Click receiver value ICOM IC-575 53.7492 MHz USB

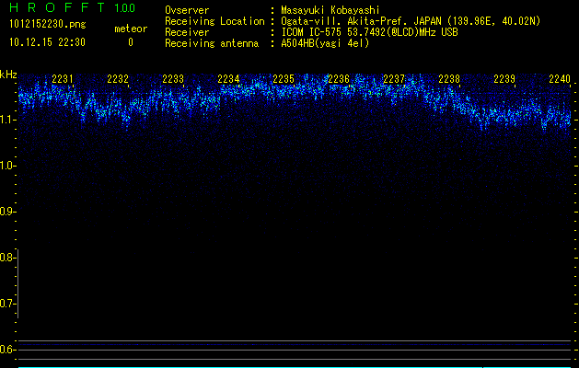pos(369,32)
